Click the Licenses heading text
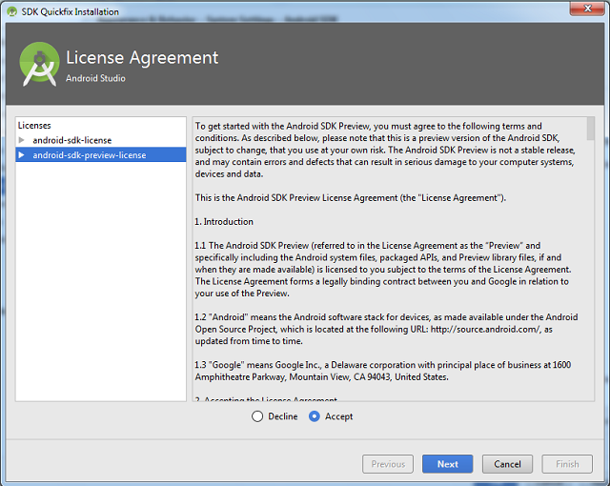This screenshot has height=486, width=610. 34,125
